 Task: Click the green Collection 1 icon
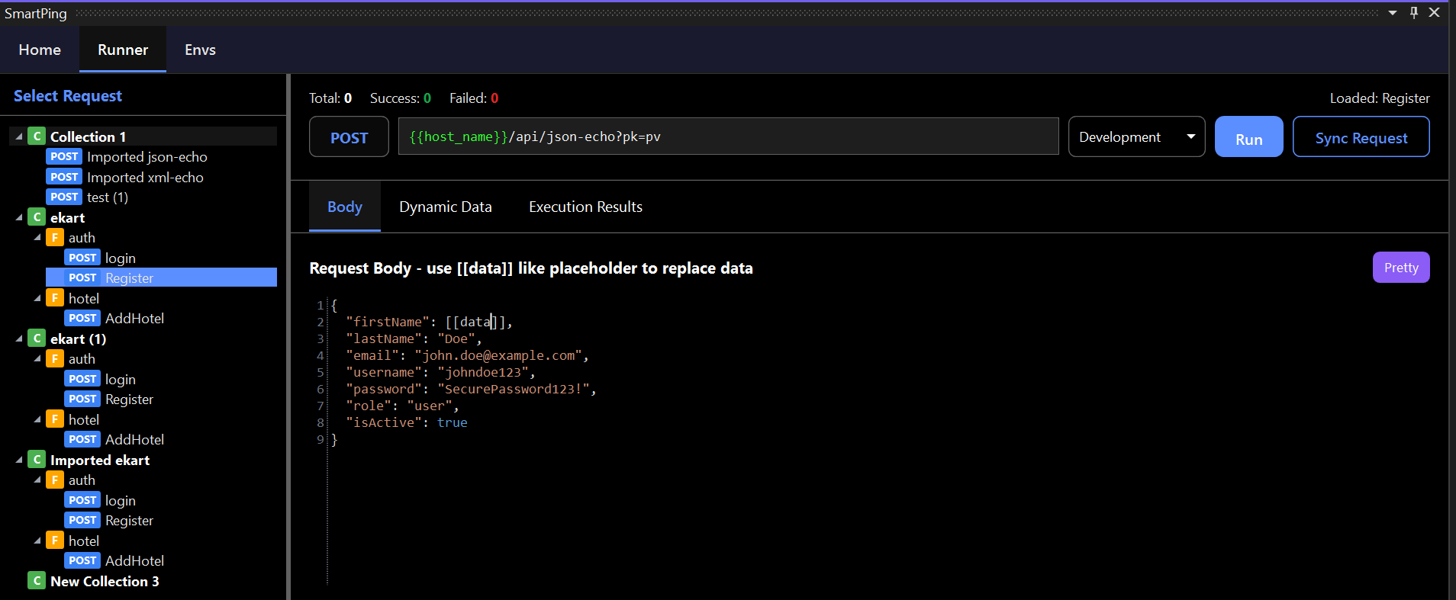(37, 136)
